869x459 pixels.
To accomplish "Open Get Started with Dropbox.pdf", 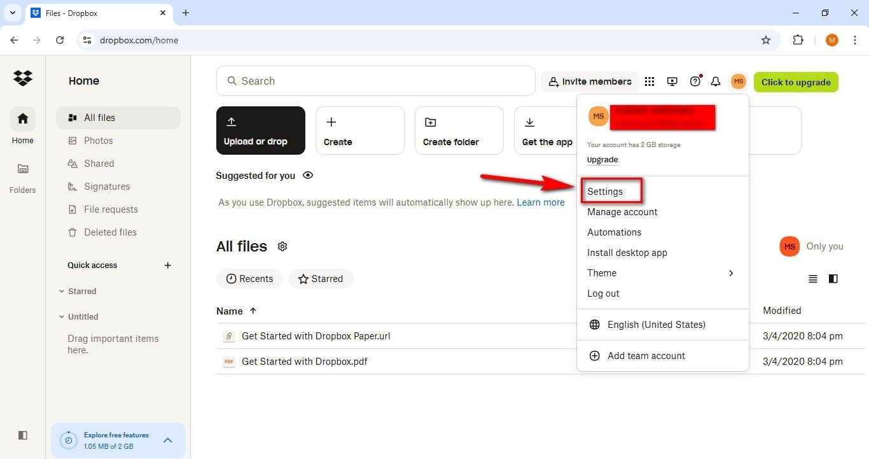I will (x=304, y=362).
